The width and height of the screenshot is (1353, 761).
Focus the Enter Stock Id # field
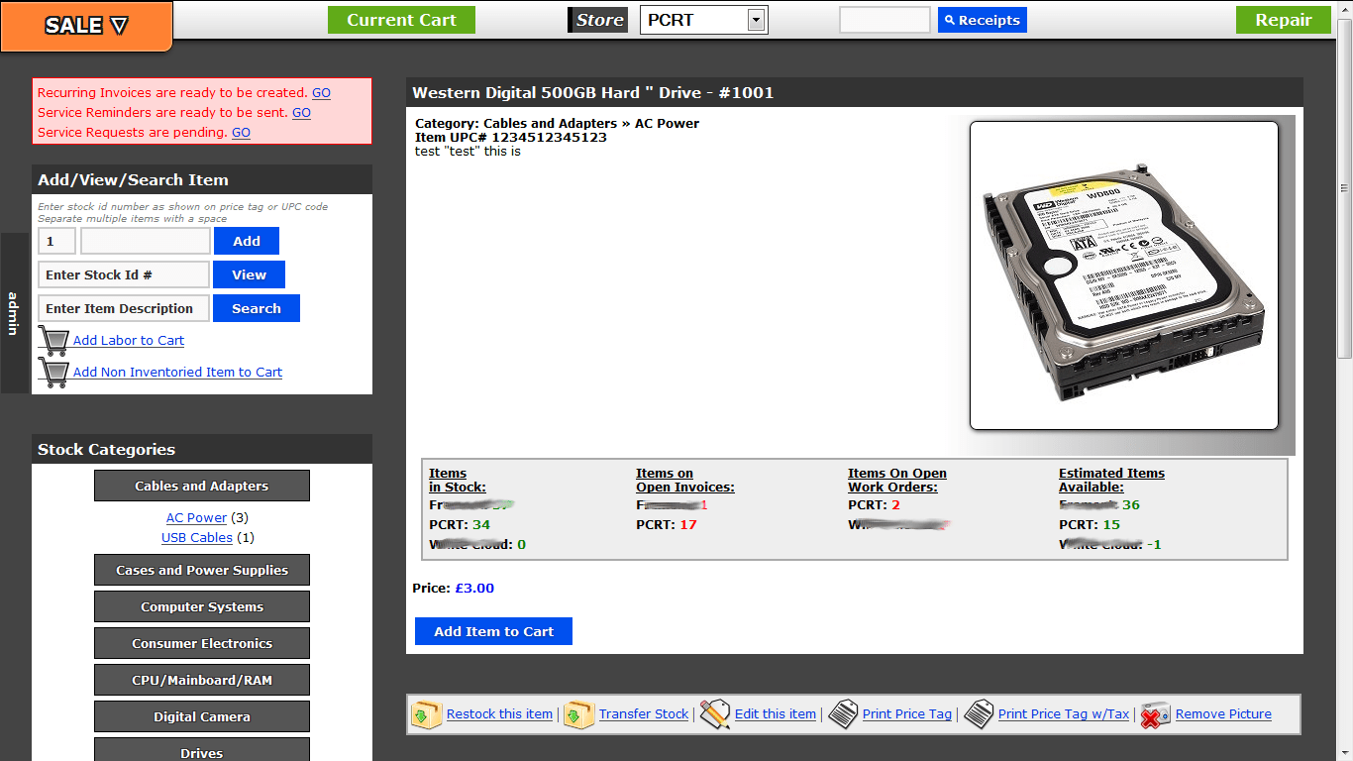(124, 274)
